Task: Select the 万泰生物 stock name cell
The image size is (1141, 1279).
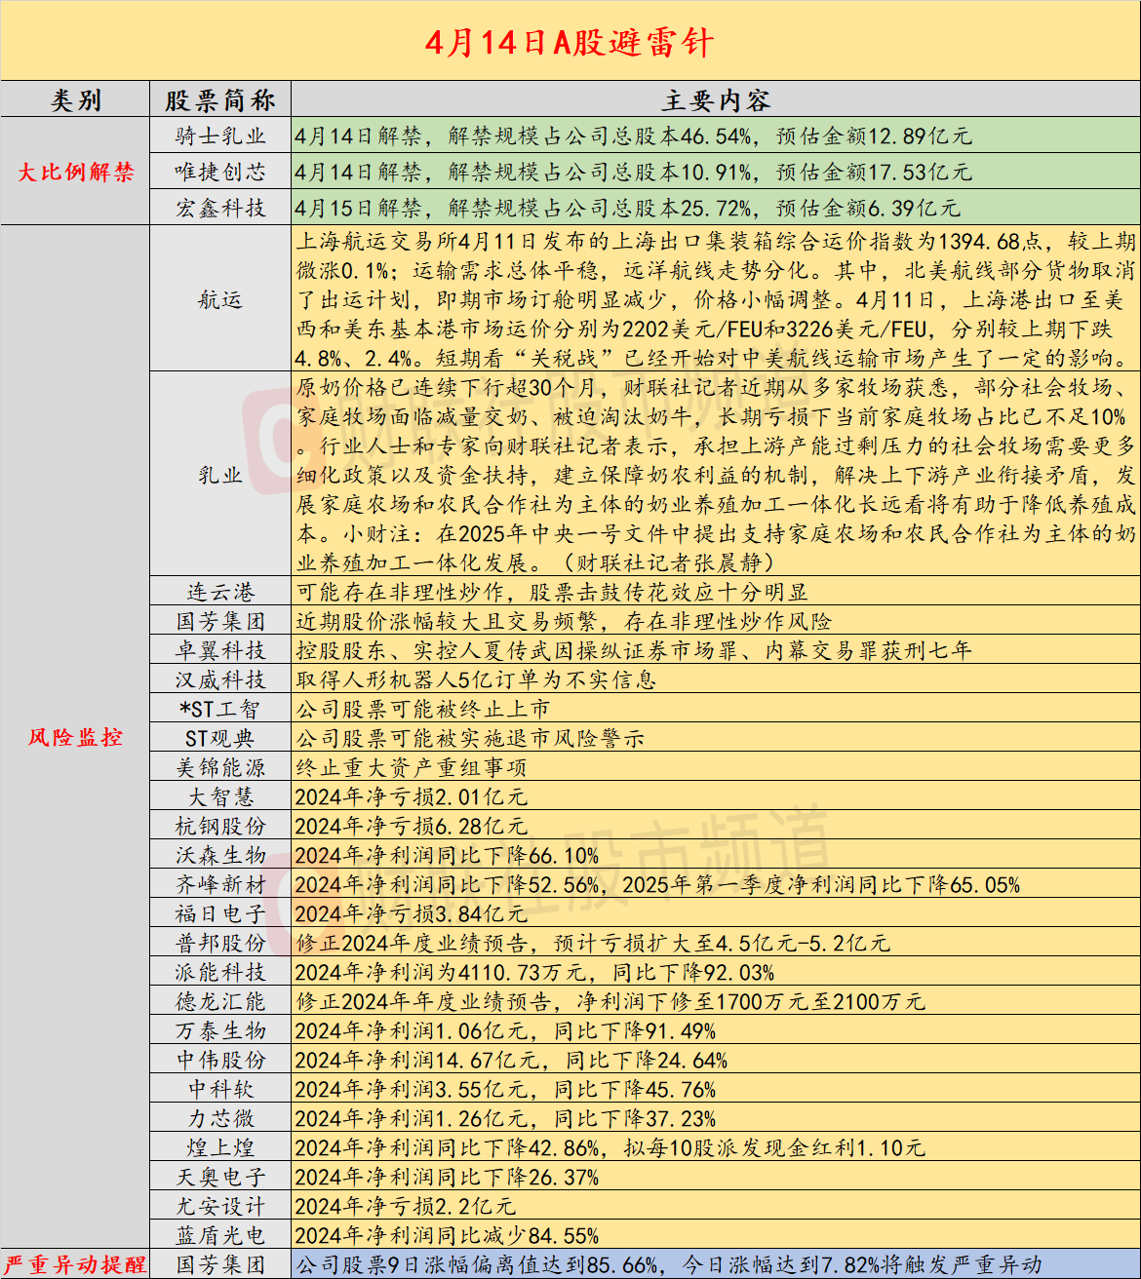Action: click(220, 1030)
